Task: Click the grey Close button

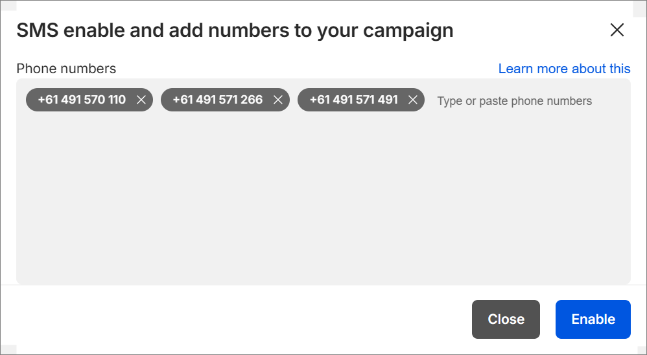Action: pos(506,319)
